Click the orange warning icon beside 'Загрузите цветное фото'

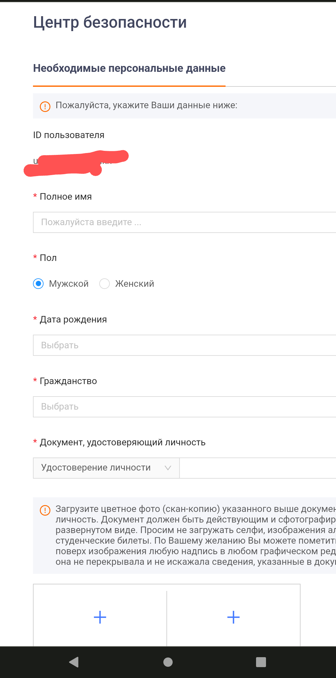(x=45, y=510)
